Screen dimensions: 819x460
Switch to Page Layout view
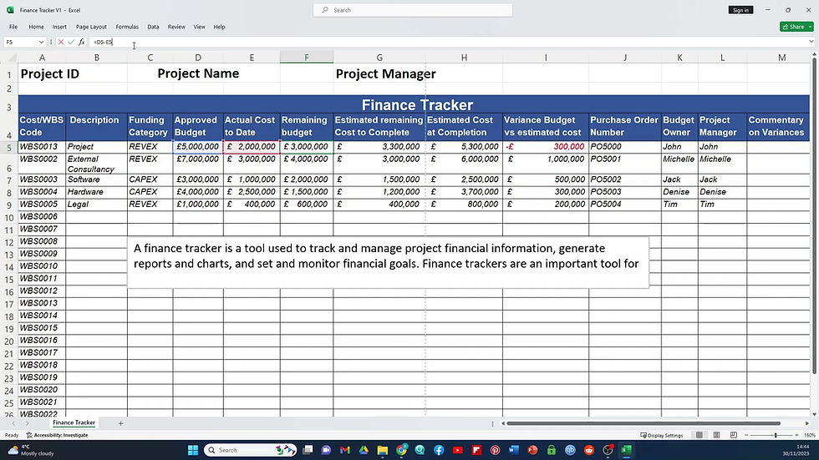tap(717, 435)
